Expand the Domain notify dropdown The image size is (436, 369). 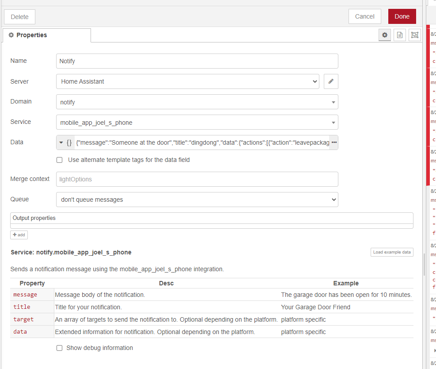(x=197, y=102)
